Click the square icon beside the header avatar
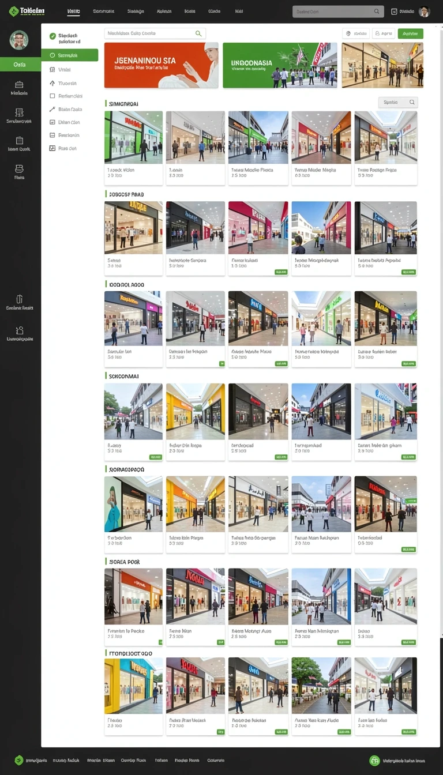 (x=394, y=12)
